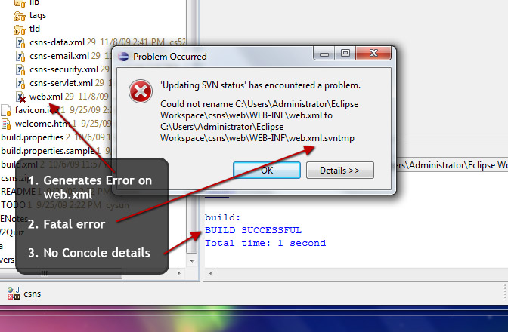Select build.properties in the tree
This screenshot has width=508, height=332.
click(x=32, y=137)
